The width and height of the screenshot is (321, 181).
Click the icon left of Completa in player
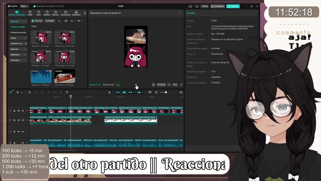(153, 85)
